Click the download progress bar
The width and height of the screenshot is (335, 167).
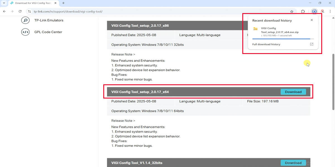pos(283,39)
